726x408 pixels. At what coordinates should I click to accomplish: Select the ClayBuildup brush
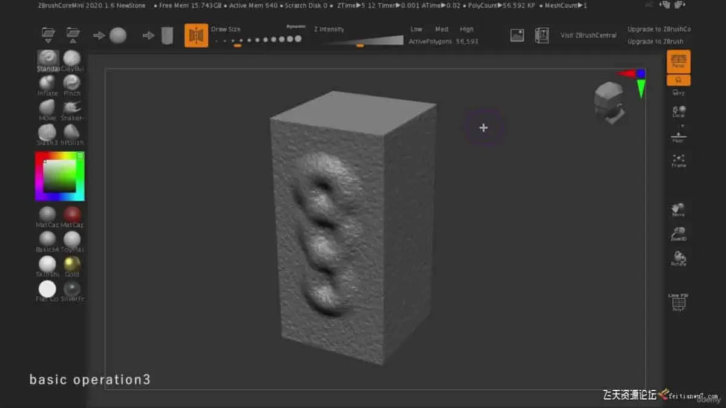point(72,60)
